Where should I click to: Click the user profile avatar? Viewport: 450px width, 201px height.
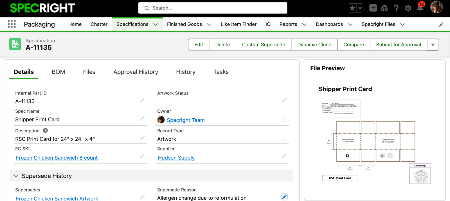coord(436,7)
